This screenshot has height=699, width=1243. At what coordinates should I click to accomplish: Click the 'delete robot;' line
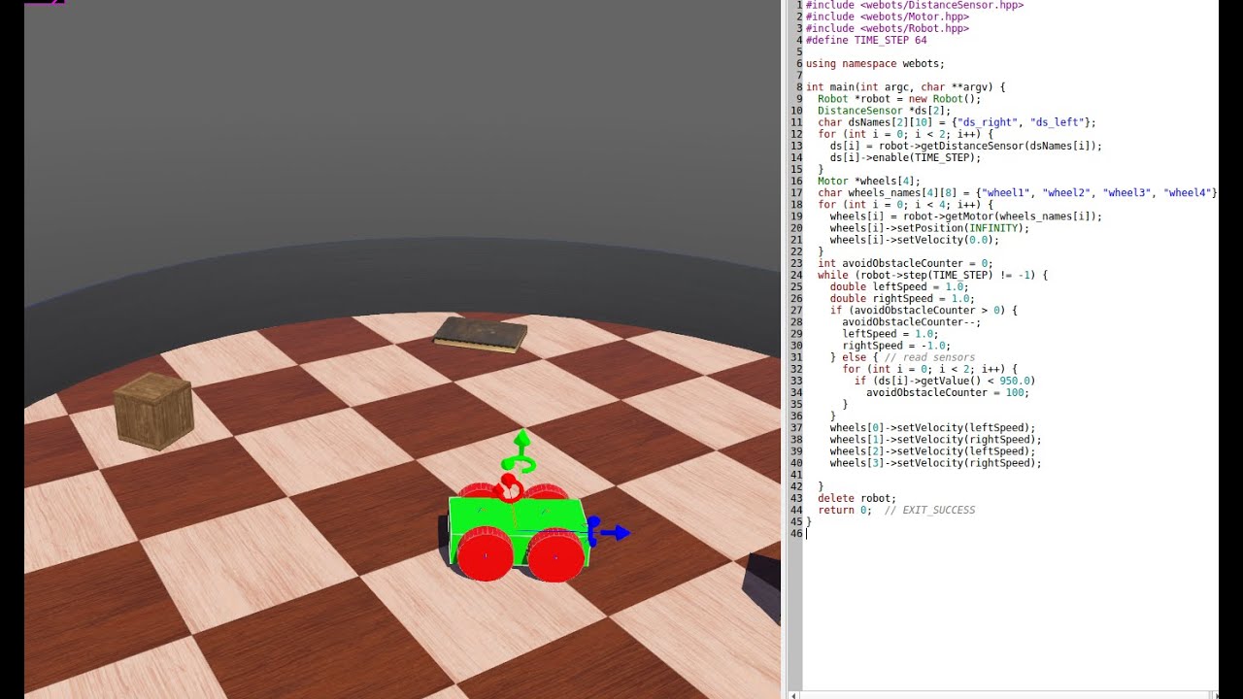(x=857, y=497)
